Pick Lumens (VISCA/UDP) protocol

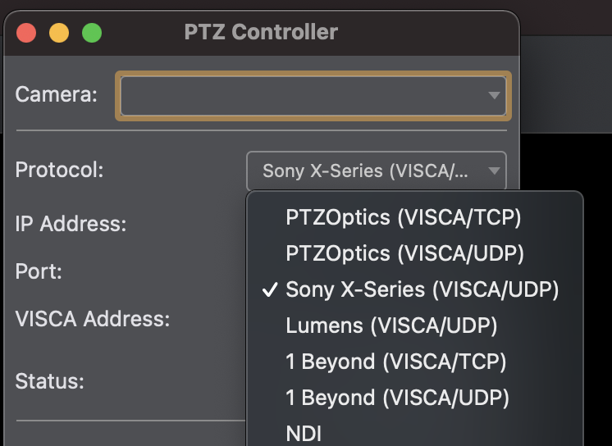tap(415, 325)
